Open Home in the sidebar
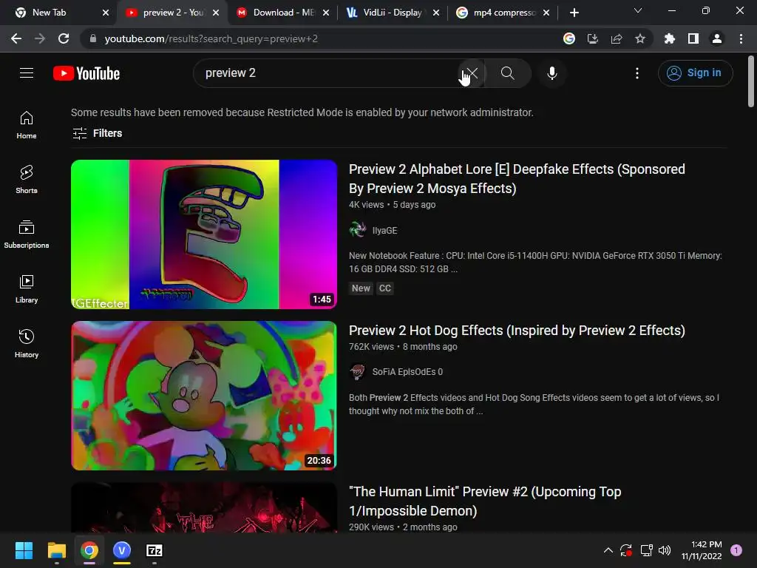Image resolution: width=757 pixels, height=568 pixels. tap(27, 124)
